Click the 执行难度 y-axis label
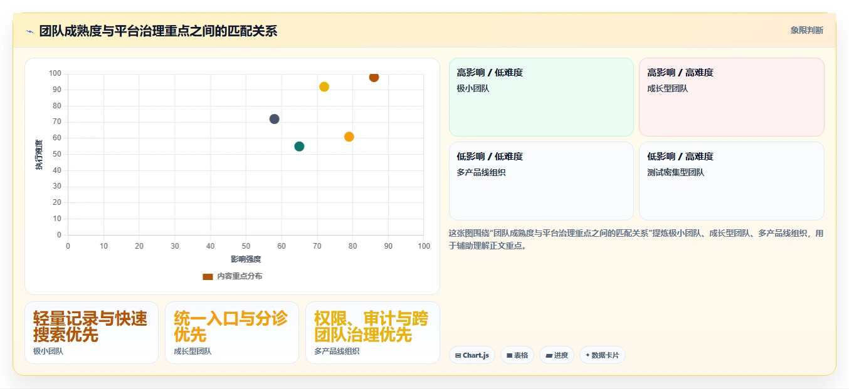Viewport: 849px width, 389px height. (x=39, y=155)
